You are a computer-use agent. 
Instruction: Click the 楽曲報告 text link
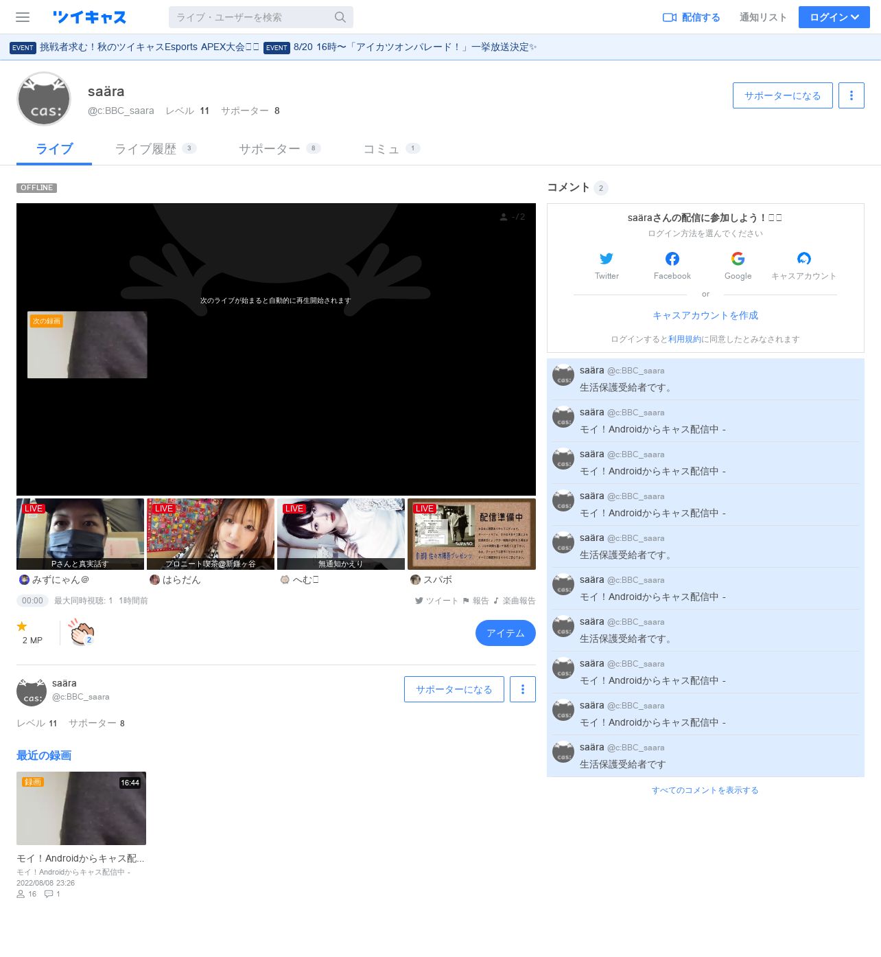point(519,601)
